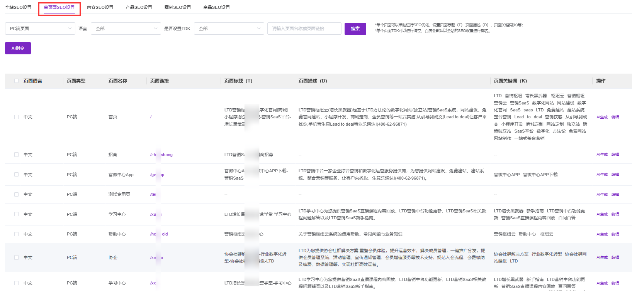This screenshot has width=632, height=291.
Task: Select the 案例SEO设置 tab
Action: tap(178, 7)
